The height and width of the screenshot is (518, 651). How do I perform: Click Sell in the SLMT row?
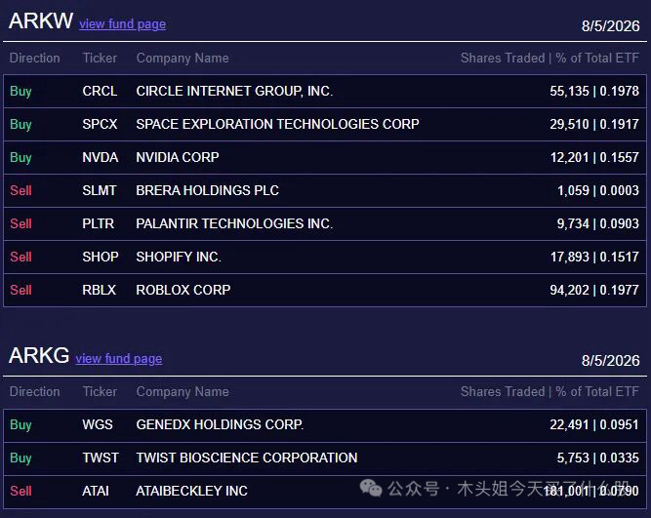point(20,190)
